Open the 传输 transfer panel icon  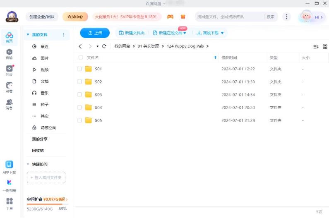9,54
